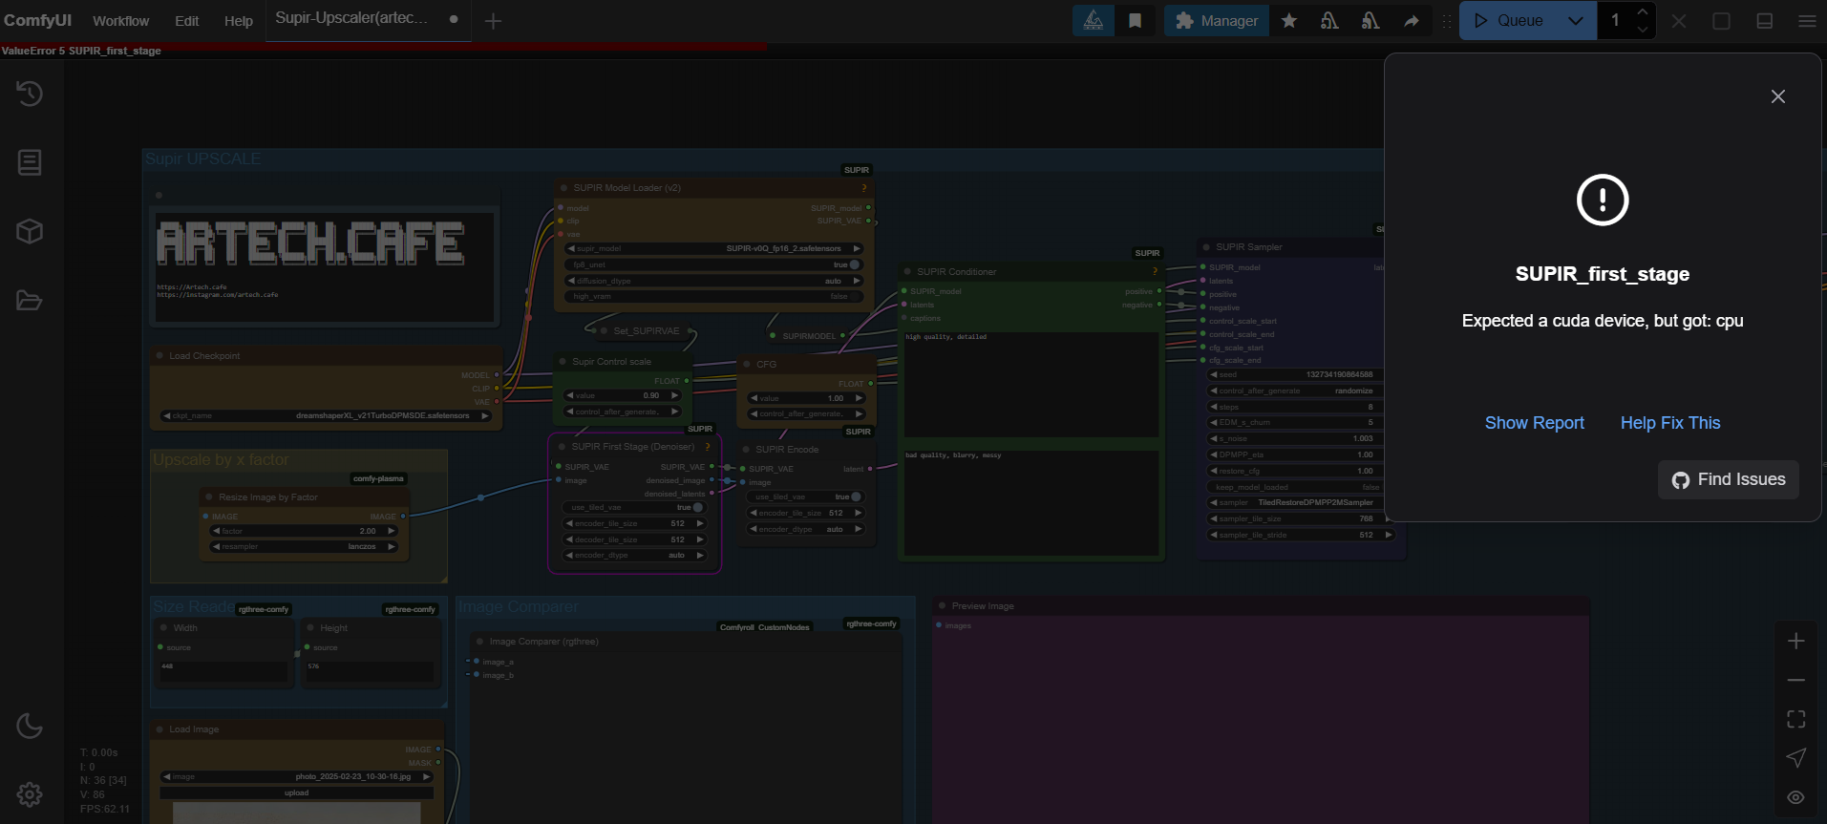Toggle dark theme moon icon
Viewport: 1827px width, 824px height.
[x=30, y=726]
